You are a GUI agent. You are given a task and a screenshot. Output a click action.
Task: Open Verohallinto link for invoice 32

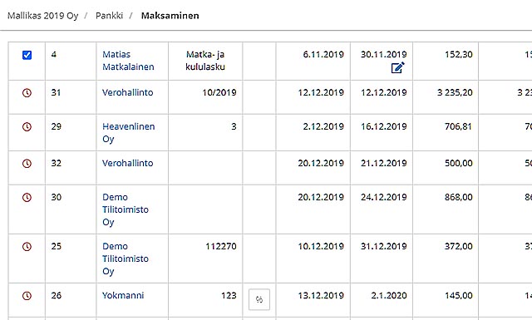tap(127, 163)
